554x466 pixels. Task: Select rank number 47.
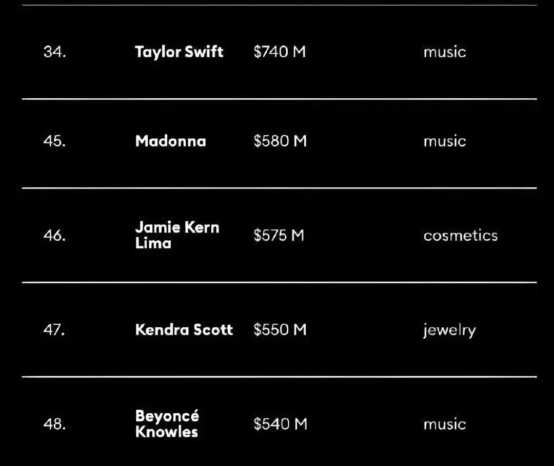coord(54,330)
